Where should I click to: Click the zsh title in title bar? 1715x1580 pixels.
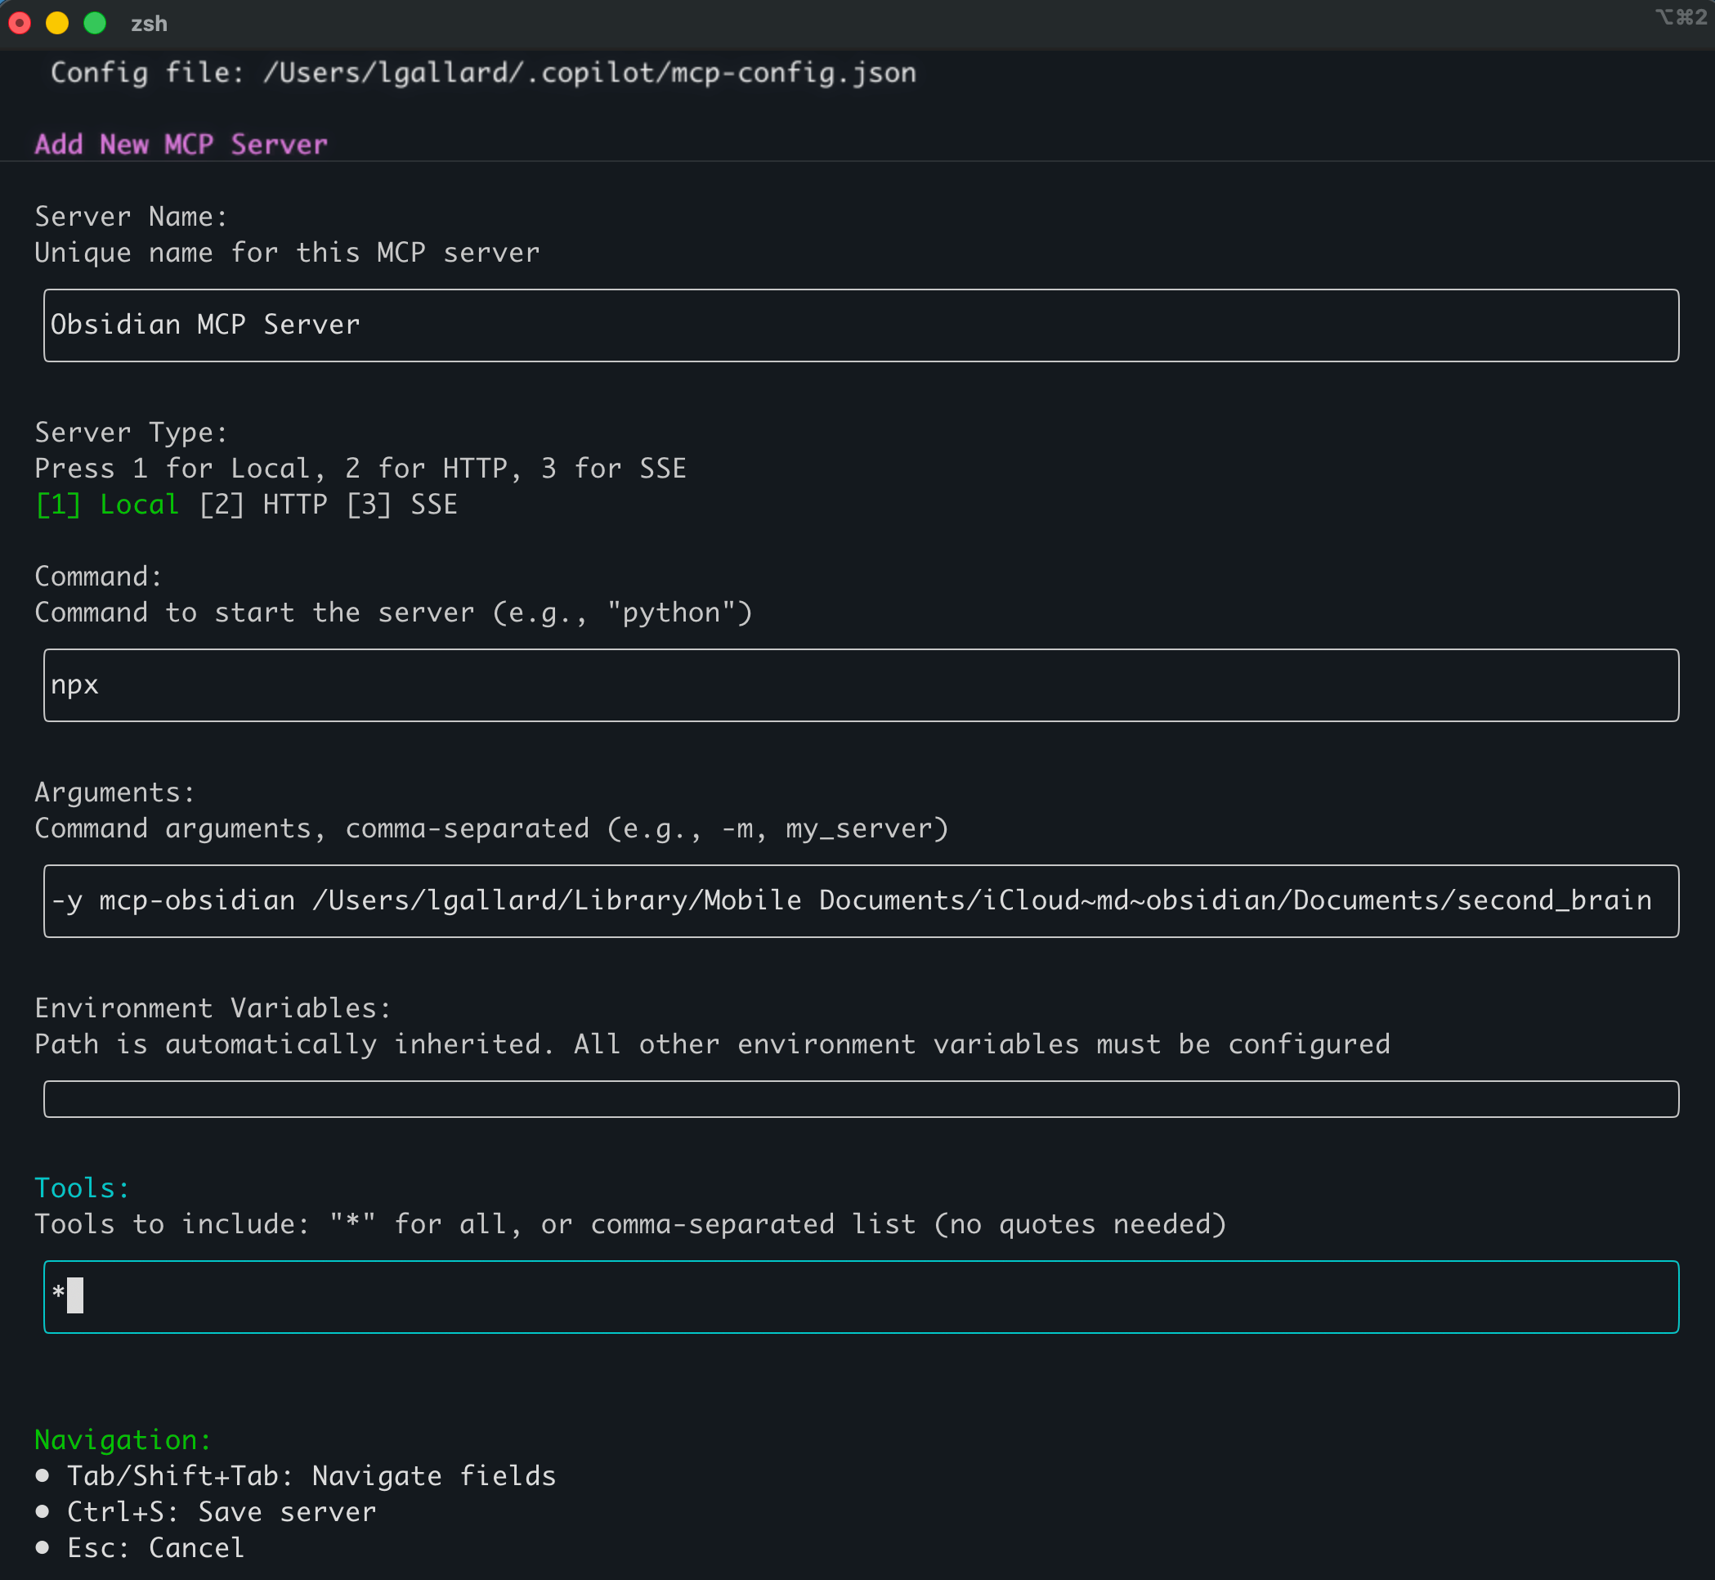coord(149,24)
